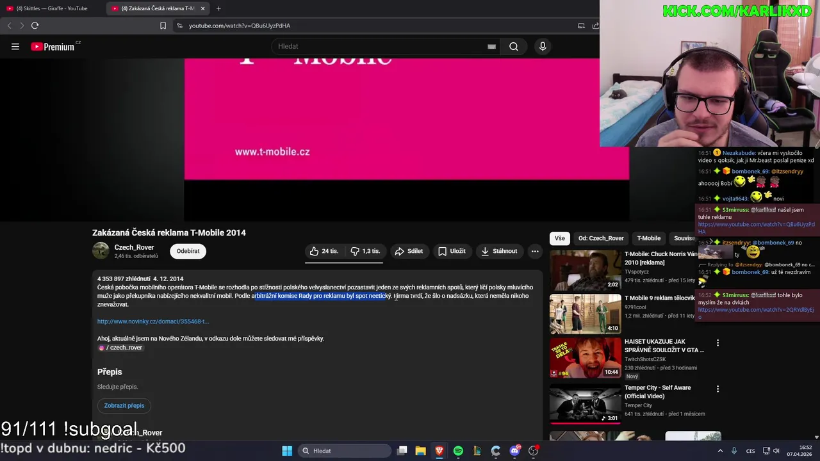Share the video via Sdílet
The image size is (820, 461).
409,251
